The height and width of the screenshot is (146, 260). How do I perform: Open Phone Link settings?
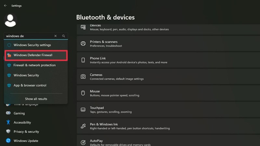(168, 60)
